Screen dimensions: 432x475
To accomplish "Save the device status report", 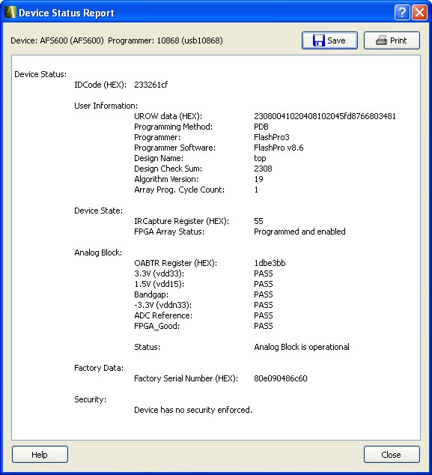I will coord(329,40).
